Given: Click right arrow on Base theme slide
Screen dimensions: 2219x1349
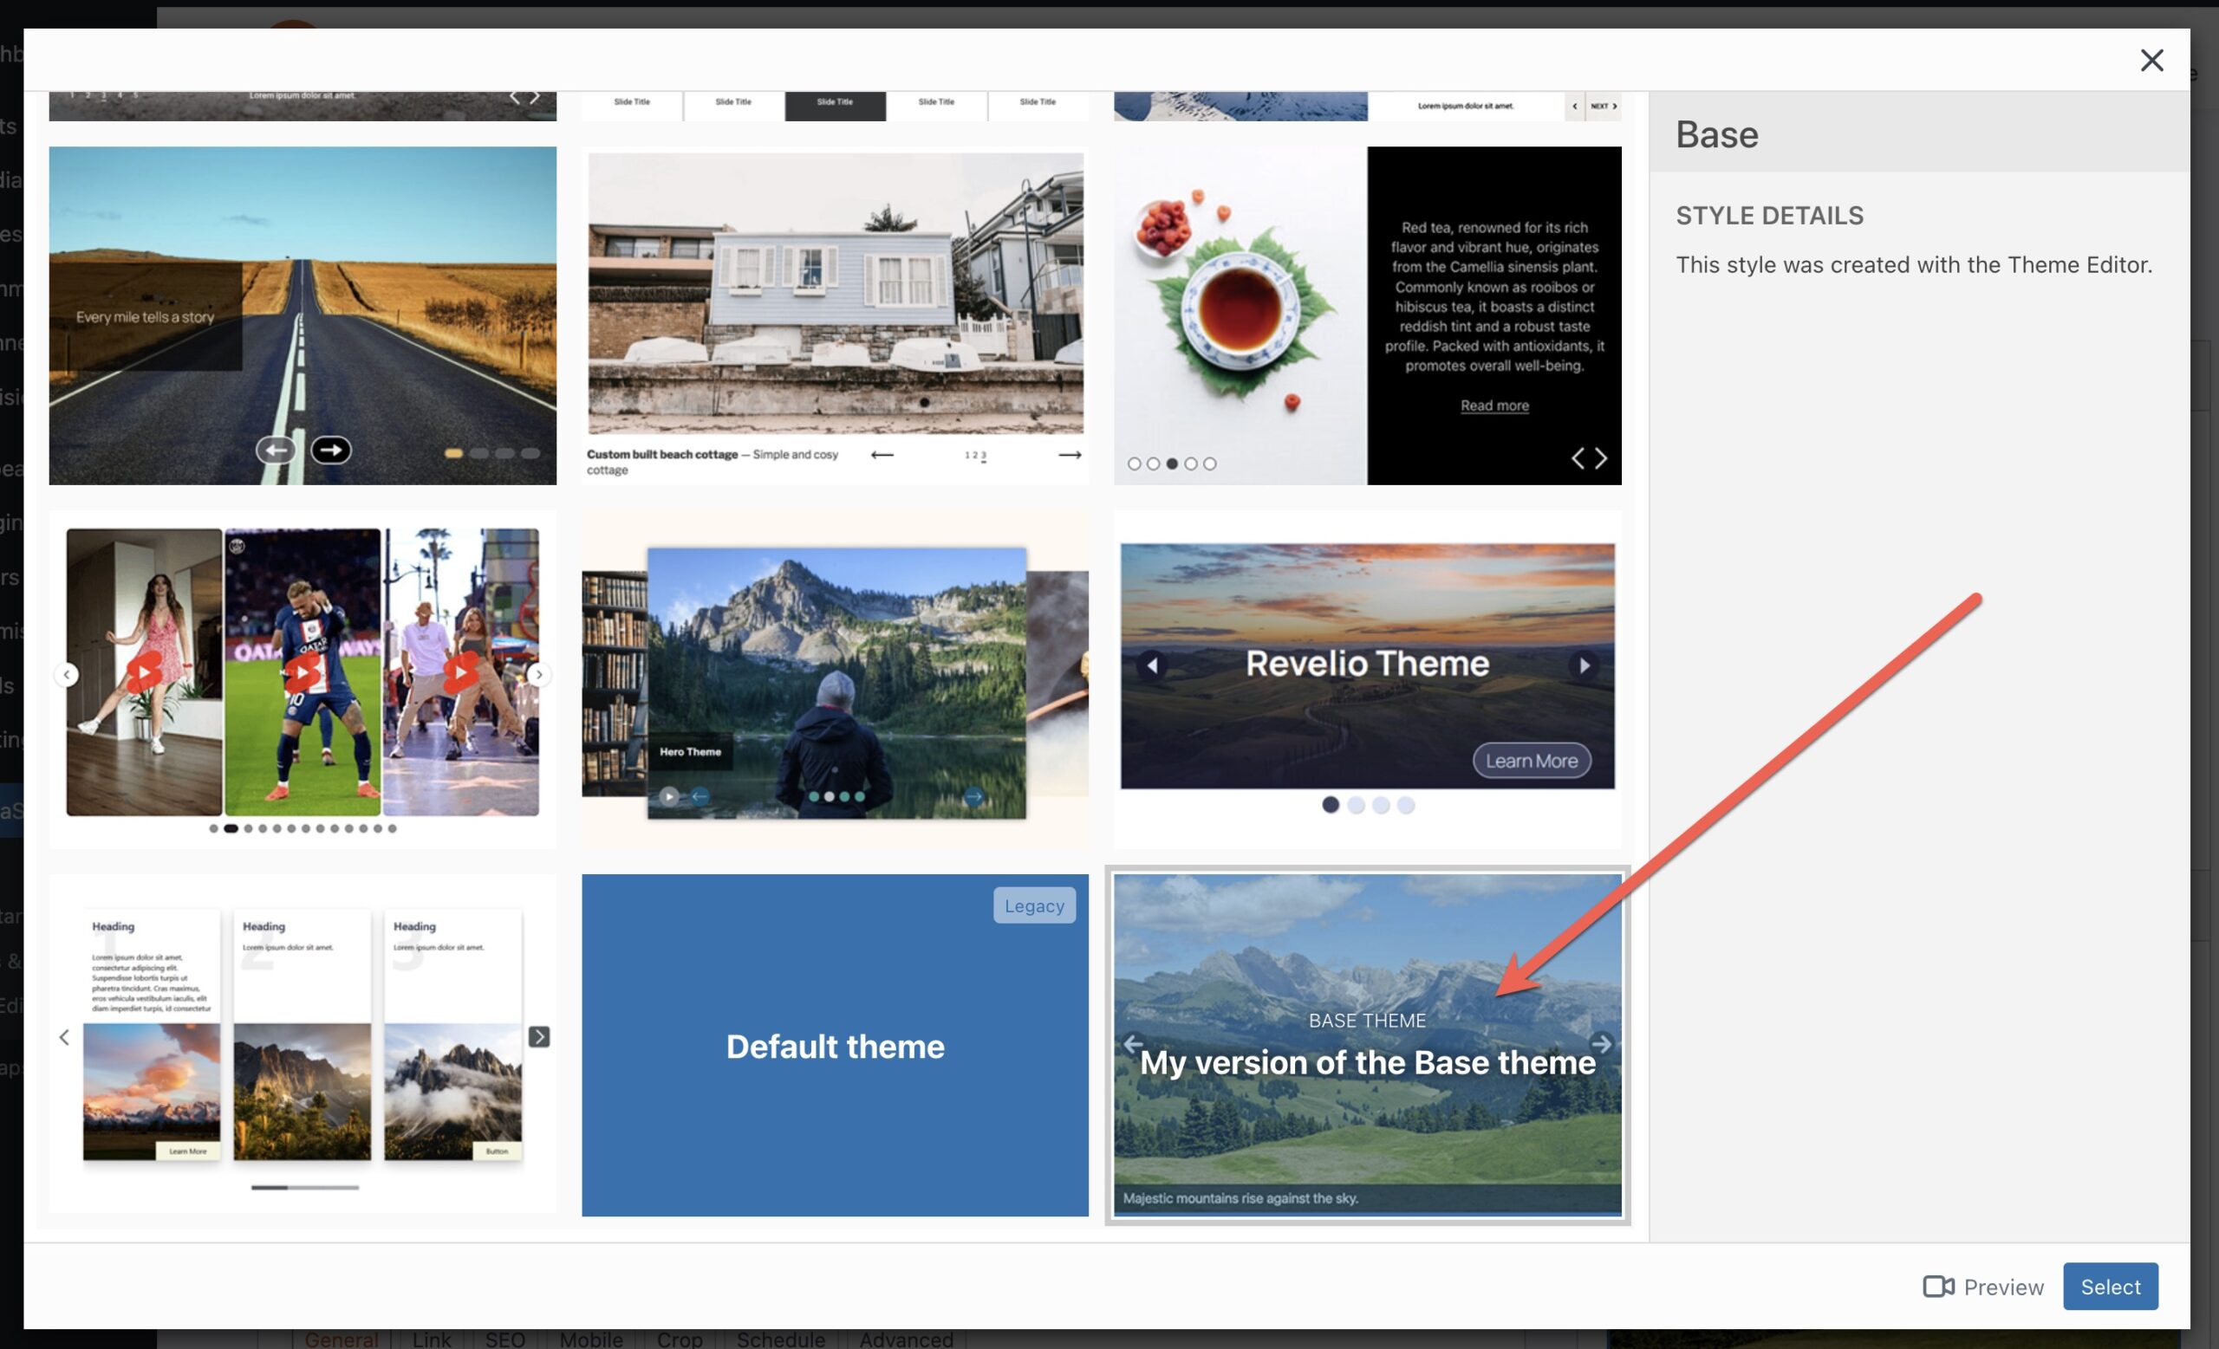Looking at the screenshot, I should pyautogui.click(x=1601, y=1043).
